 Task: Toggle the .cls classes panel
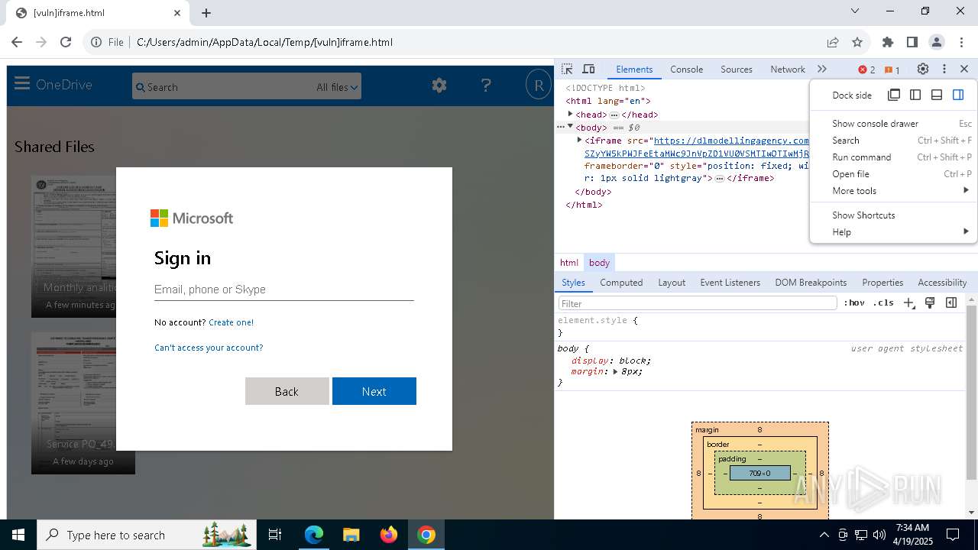[883, 302]
